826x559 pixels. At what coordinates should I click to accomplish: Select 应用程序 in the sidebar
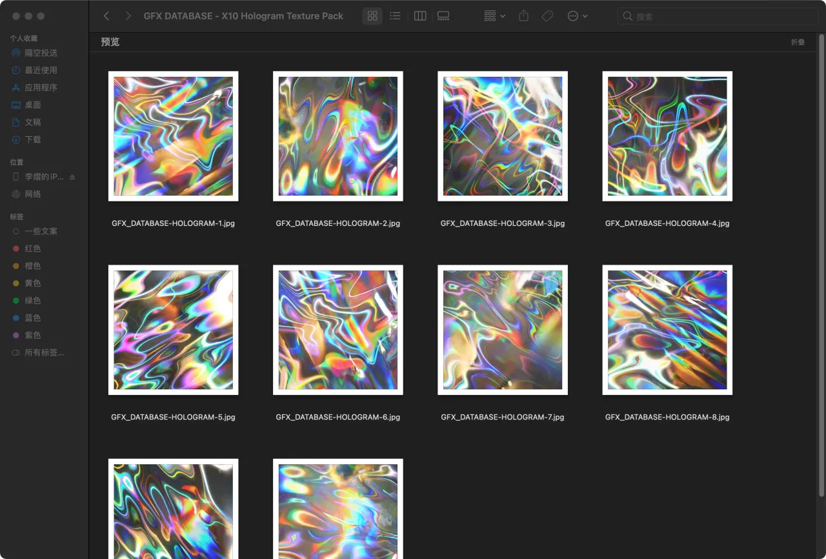(x=41, y=87)
